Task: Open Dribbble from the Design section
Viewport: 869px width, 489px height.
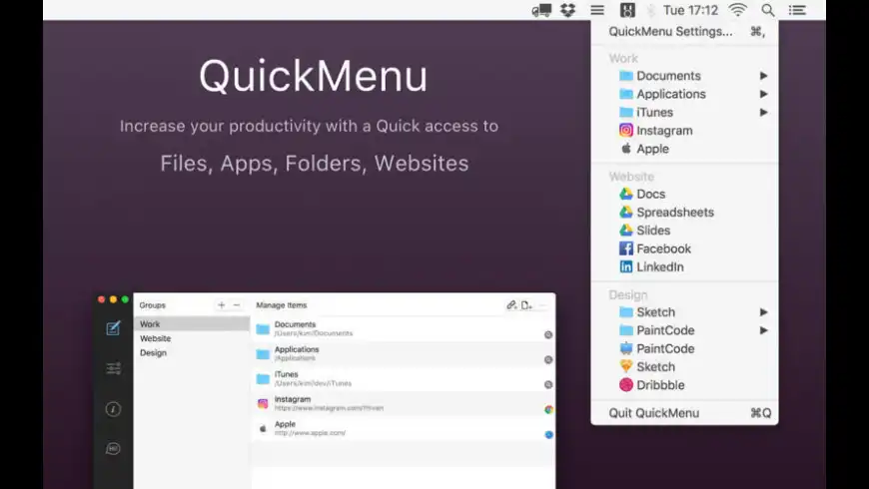Action: [x=684, y=385]
